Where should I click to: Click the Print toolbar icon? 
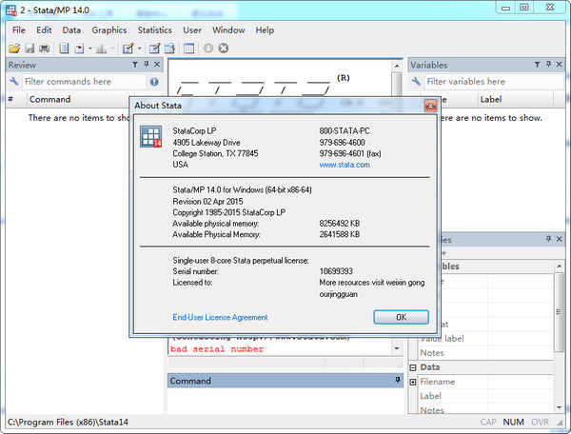tap(44, 48)
